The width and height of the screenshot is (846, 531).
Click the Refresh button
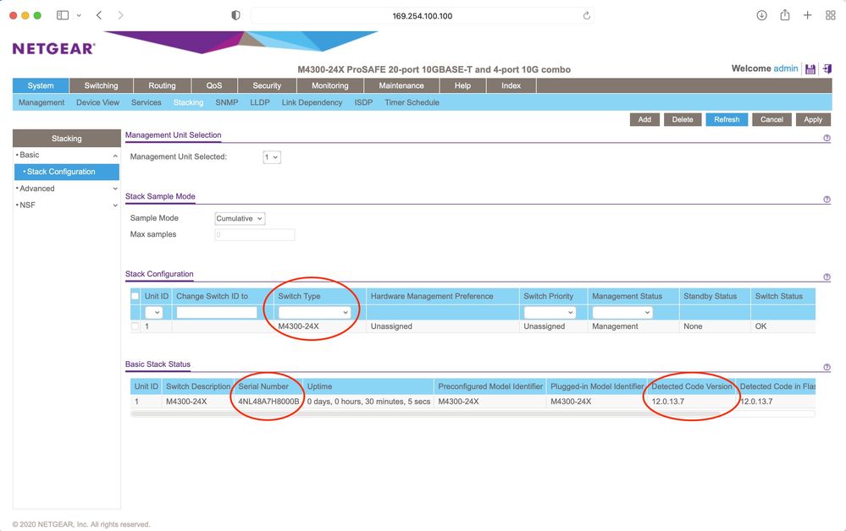(x=726, y=119)
